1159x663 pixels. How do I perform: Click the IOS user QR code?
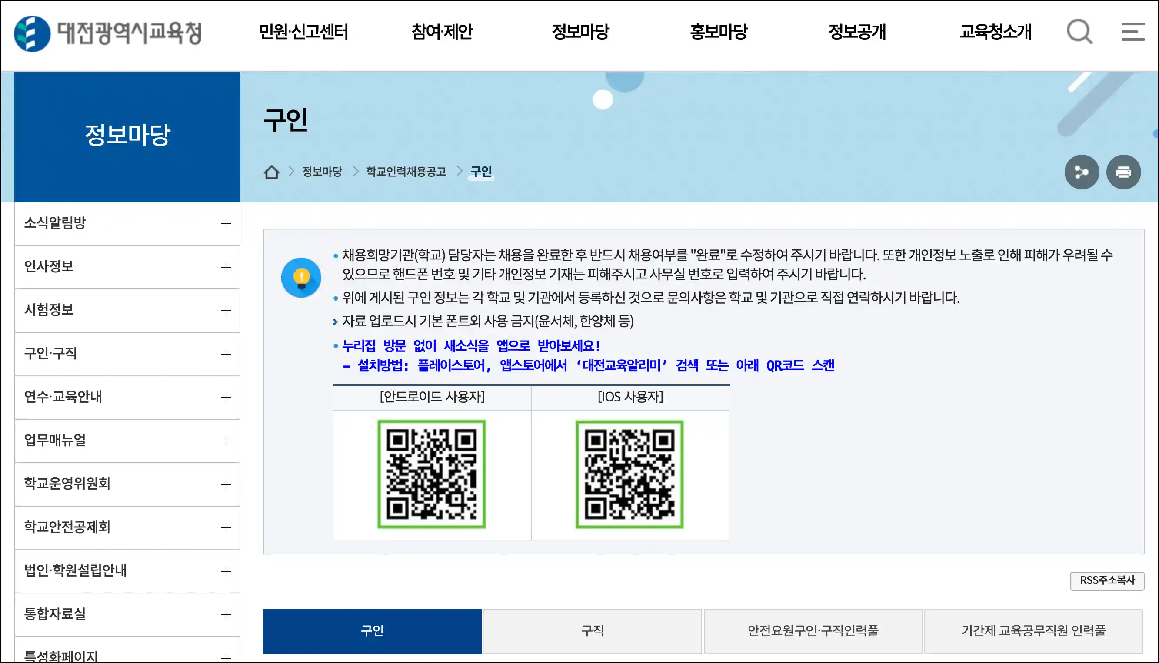tap(629, 474)
